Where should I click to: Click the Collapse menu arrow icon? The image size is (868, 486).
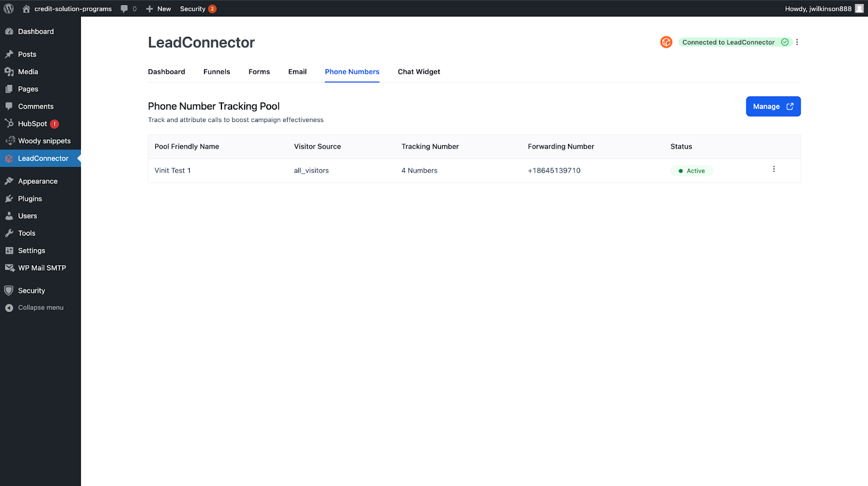[x=9, y=308]
